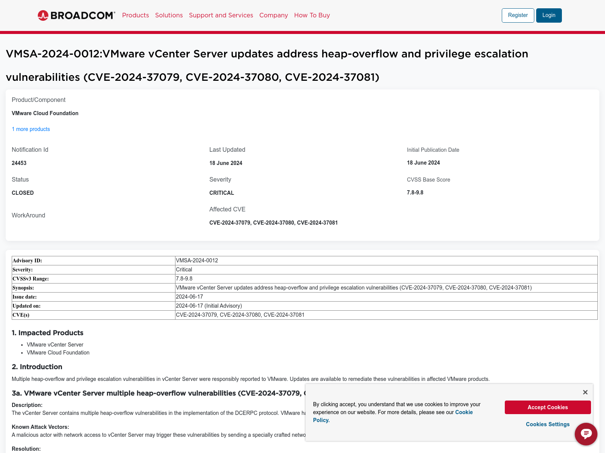Click 'VMware vCenter Server' list item
The image size is (605, 453).
pyautogui.click(x=55, y=345)
